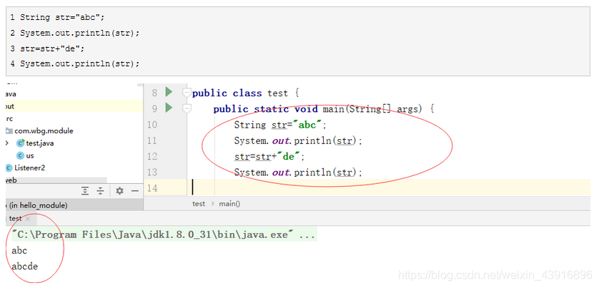Click snippet line 1 String str="abc"
This screenshot has height=288, width=599.
[62, 18]
